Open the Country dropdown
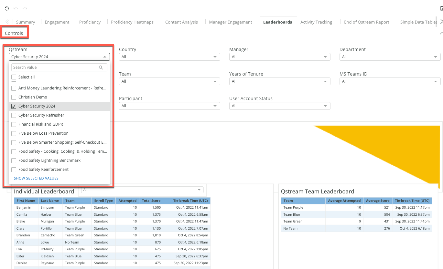The width and height of the screenshot is (443, 269). tap(215, 57)
